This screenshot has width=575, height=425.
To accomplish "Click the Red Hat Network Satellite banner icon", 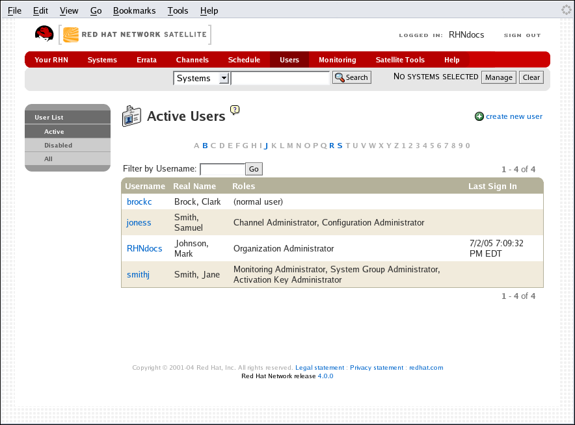I will [71, 35].
